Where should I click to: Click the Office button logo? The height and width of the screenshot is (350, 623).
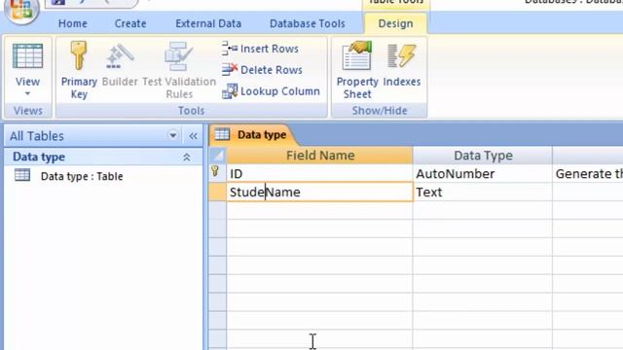point(21,10)
